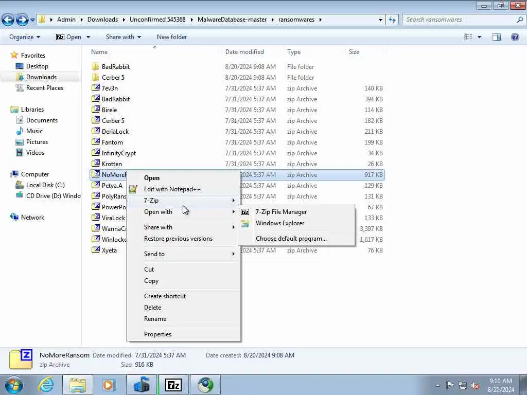The image size is (527, 395).
Task: Click 7-Zip File Manager icon in submenu
Action: (x=245, y=211)
